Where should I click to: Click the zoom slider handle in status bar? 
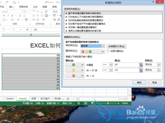(108, 103)
